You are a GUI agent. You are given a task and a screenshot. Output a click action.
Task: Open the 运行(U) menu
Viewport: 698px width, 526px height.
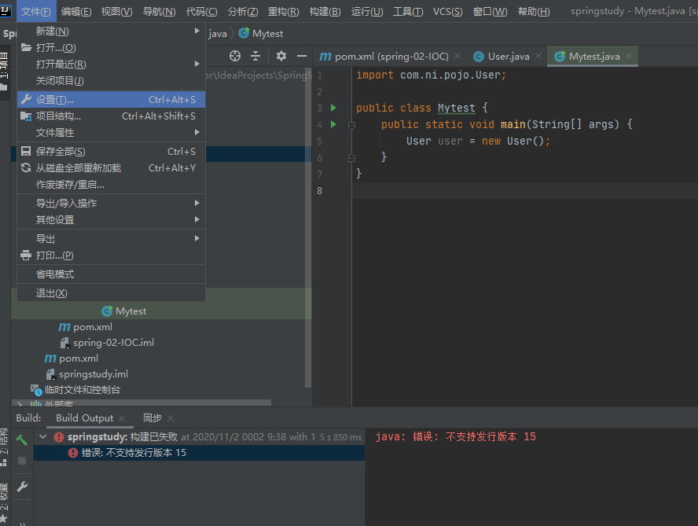coord(367,11)
